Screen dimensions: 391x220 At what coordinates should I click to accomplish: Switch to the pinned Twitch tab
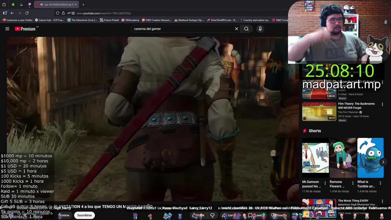[x=30, y=5]
